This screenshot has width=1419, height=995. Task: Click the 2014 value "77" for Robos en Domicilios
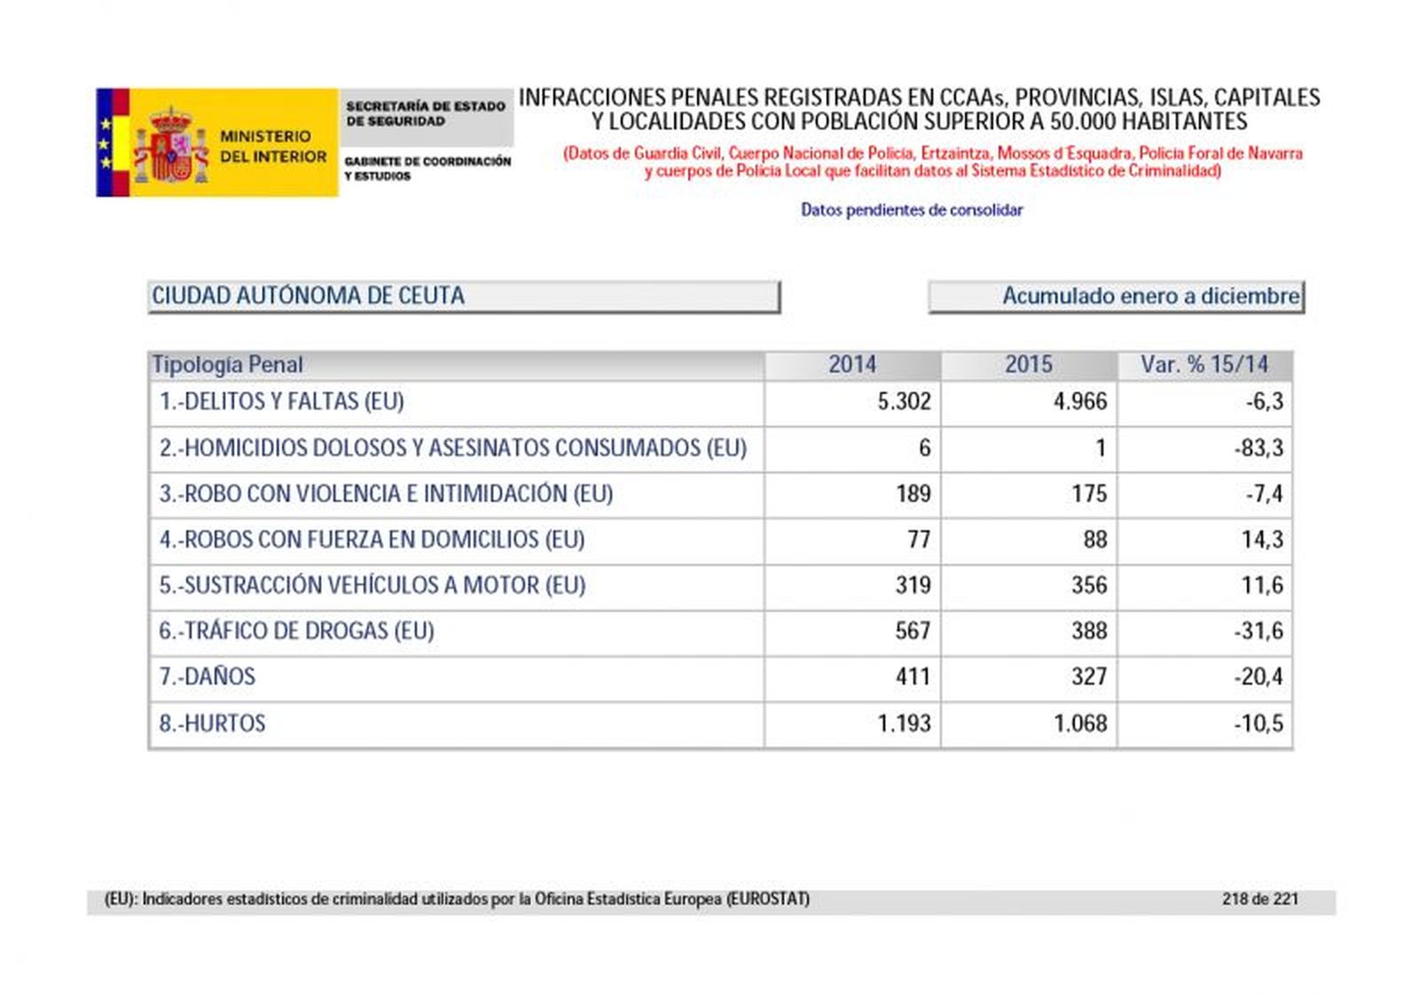point(919,540)
